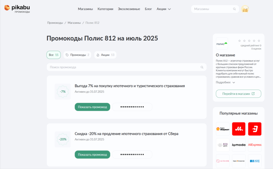Click the hidden code field of the 7% offer

click(132, 107)
